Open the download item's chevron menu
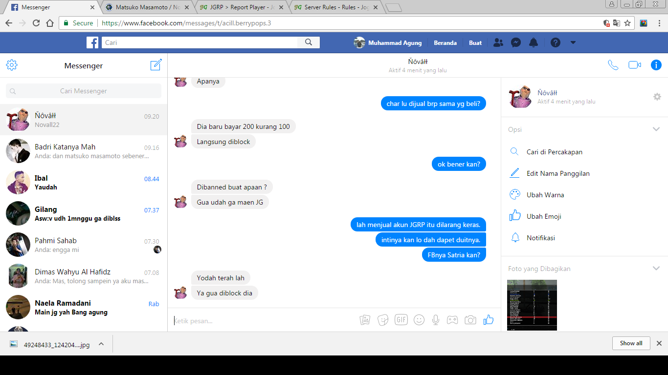 (x=101, y=344)
